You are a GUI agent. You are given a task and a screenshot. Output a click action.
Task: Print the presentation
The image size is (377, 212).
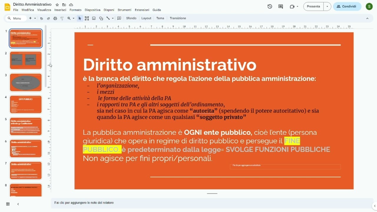(x=55, y=18)
